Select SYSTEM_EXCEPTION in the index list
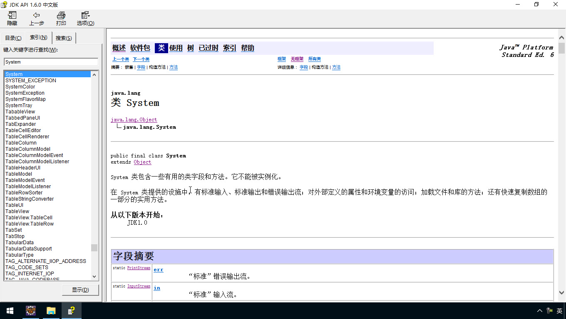 (x=31, y=81)
